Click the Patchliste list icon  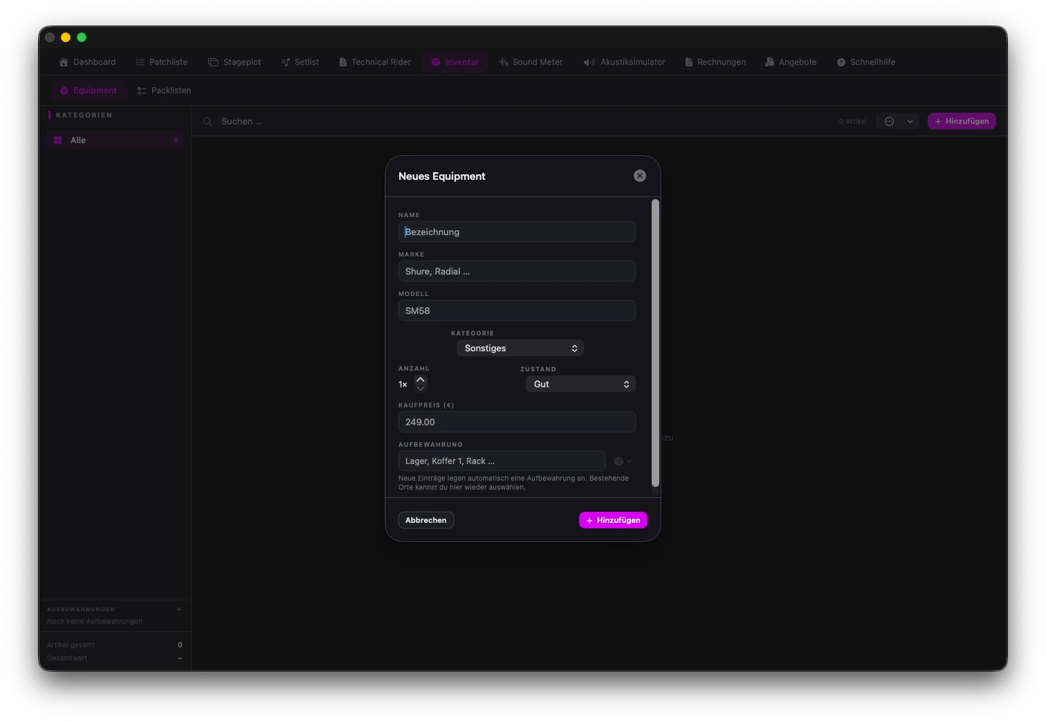[140, 62]
